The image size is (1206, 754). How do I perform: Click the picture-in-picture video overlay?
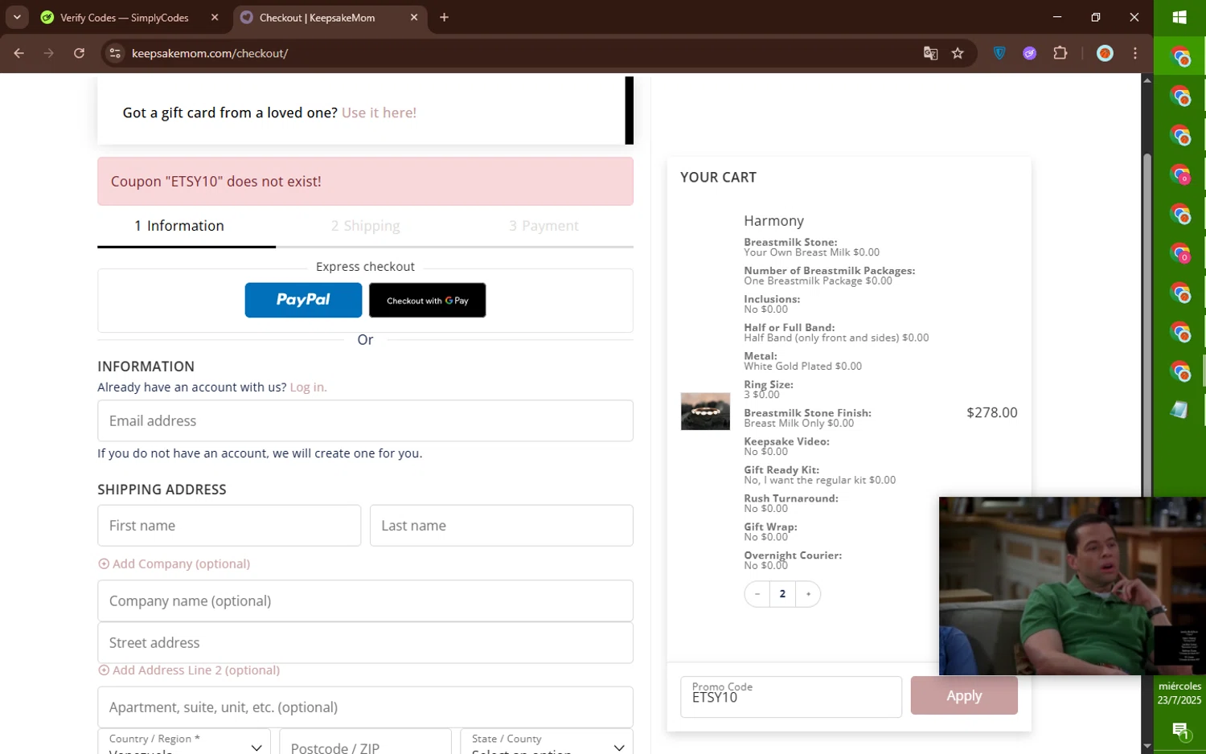(1073, 586)
